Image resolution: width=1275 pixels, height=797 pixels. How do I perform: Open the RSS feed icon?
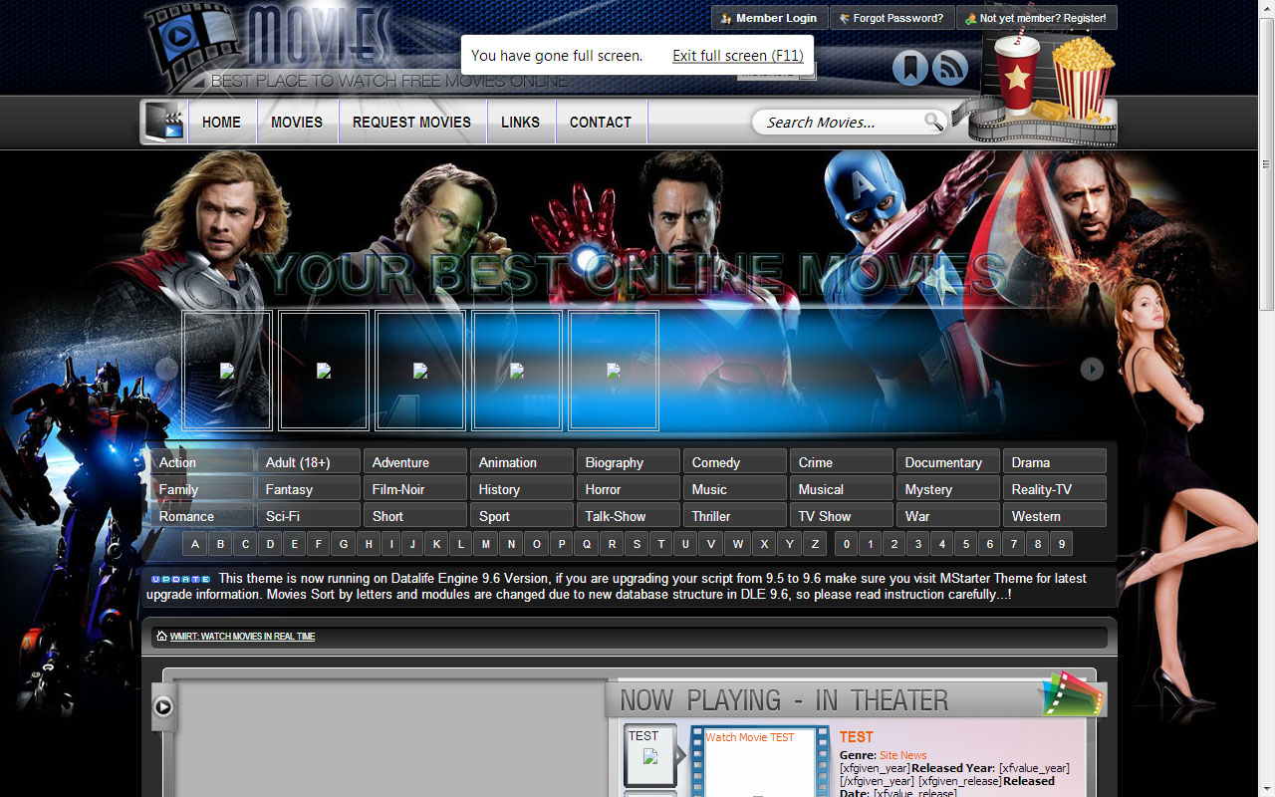(x=950, y=68)
